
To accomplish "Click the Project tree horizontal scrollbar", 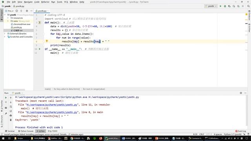I will [14, 90].
